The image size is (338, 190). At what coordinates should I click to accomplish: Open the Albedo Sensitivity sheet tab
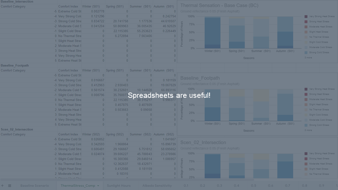[x=157, y=185]
